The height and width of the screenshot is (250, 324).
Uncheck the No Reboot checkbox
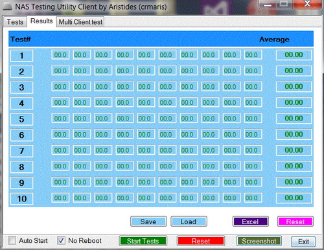coord(61,240)
